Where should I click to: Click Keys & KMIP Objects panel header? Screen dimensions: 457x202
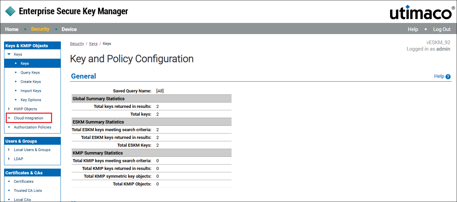pos(32,46)
